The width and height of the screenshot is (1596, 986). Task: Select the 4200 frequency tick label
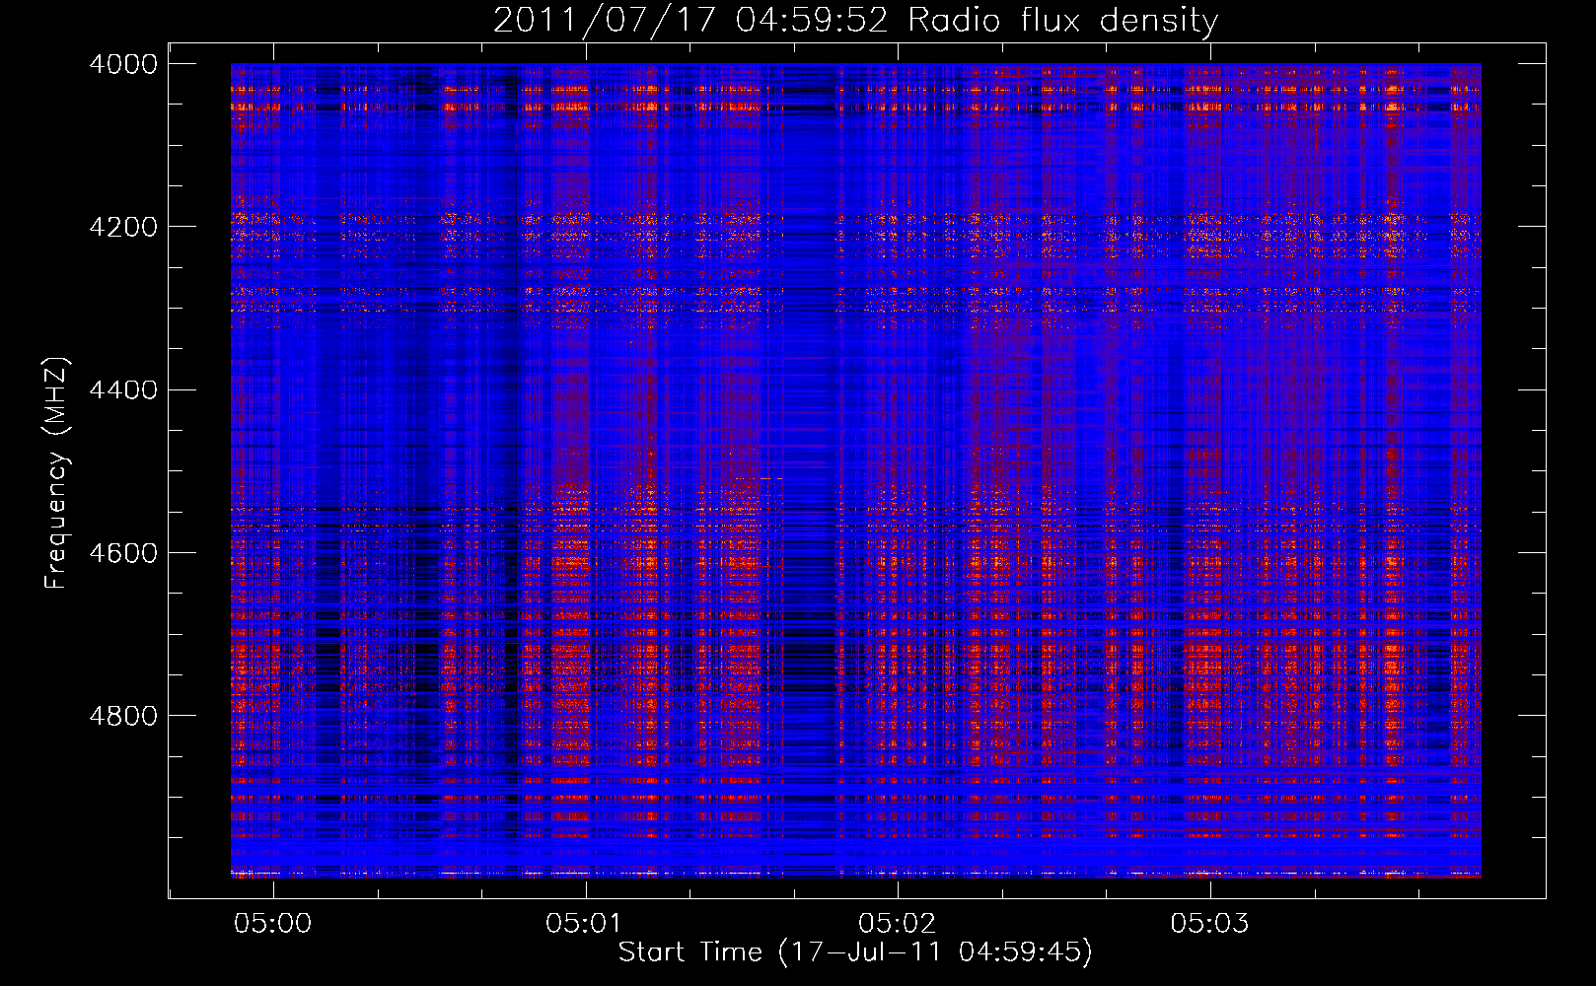[x=122, y=227]
